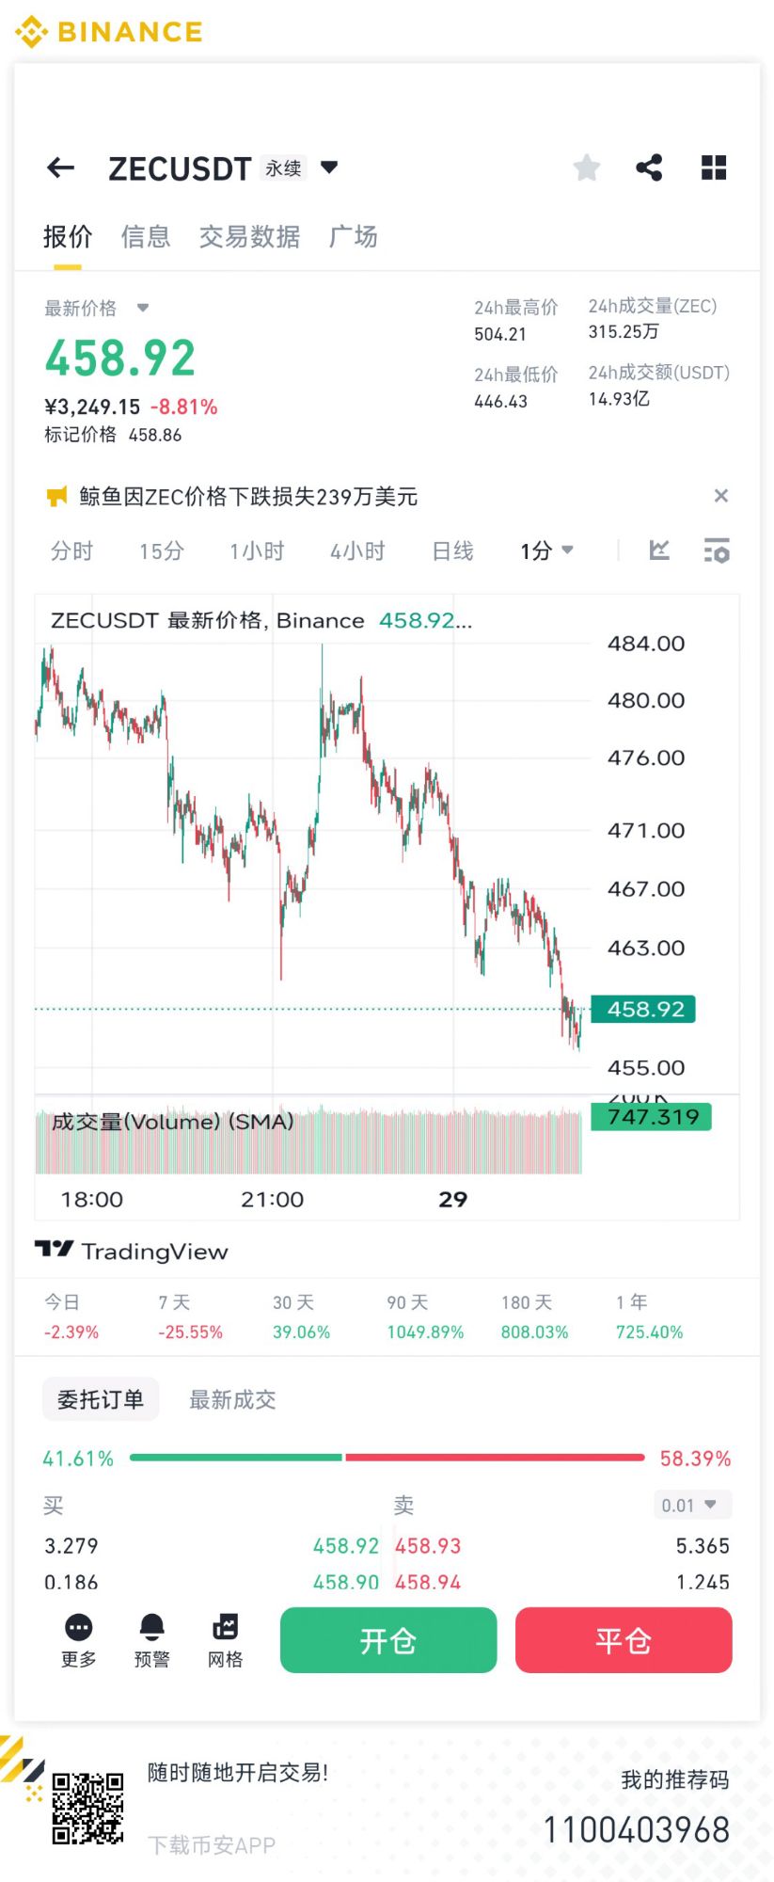
Task: Toggle the favorite star for ZECUSDT
Action: (586, 168)
